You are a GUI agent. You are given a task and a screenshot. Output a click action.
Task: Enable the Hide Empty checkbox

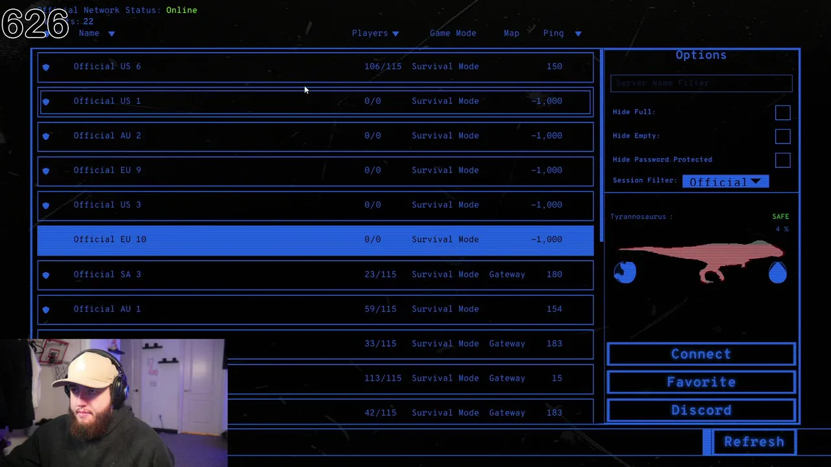pos(782,136)
